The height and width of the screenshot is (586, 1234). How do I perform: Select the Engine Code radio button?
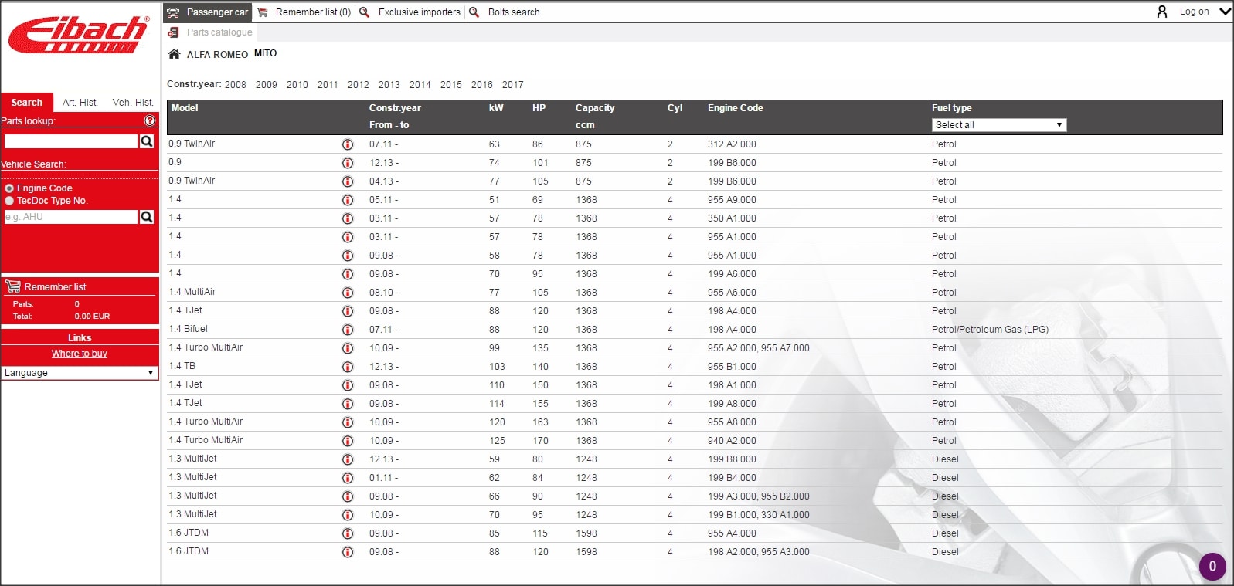(9, 188)
